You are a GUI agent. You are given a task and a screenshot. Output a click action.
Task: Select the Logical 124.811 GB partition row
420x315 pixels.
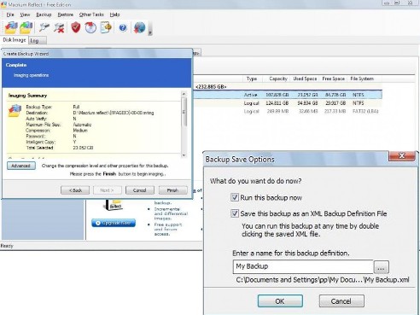pos(288,103)
